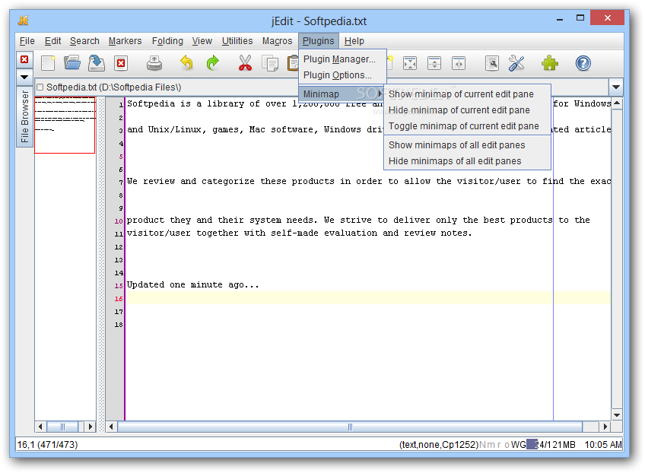Click the New File toolbar icon
Screen dimensions: 645x473
48,63
